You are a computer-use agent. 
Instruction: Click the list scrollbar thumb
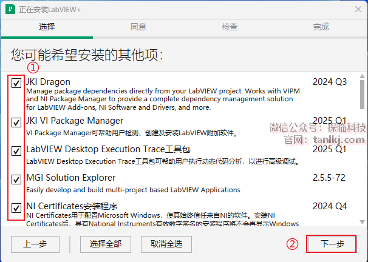click(362, 95)
